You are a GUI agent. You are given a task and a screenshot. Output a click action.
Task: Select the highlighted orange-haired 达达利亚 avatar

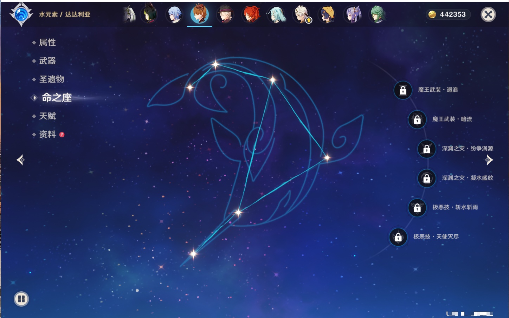(x=200, y=14)
